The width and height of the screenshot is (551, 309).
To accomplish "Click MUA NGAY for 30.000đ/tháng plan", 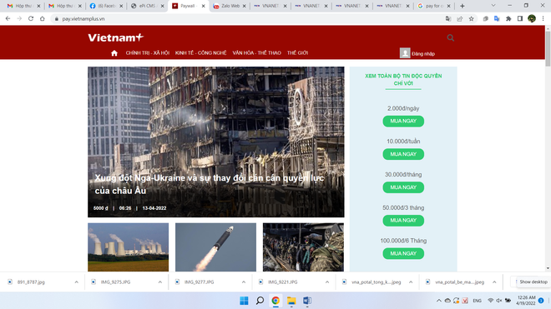I will pos(403,187).
